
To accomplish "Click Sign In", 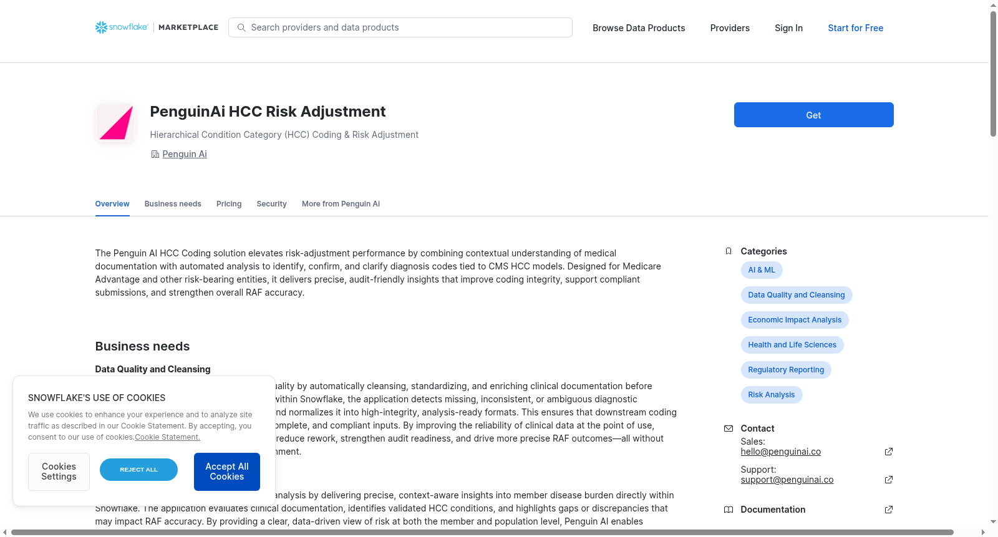I will click(788, 28).
